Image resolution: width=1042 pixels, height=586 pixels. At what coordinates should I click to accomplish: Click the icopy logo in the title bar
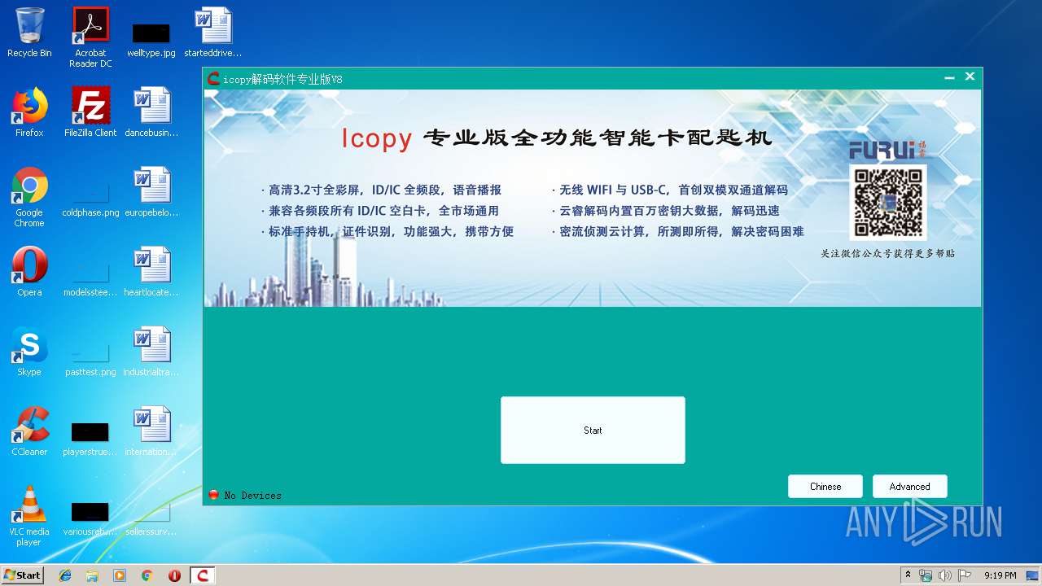coord(213,78)
